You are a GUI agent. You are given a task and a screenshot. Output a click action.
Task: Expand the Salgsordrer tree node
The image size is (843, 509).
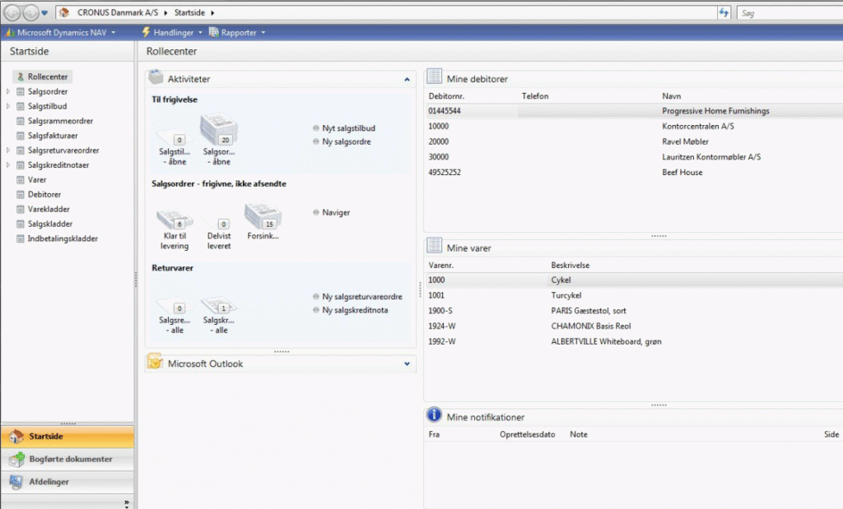[x=8, y=91]
